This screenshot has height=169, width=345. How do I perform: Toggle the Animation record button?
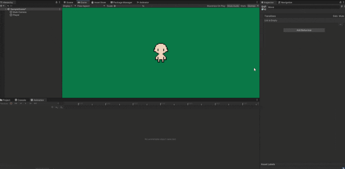coord(11,104)
